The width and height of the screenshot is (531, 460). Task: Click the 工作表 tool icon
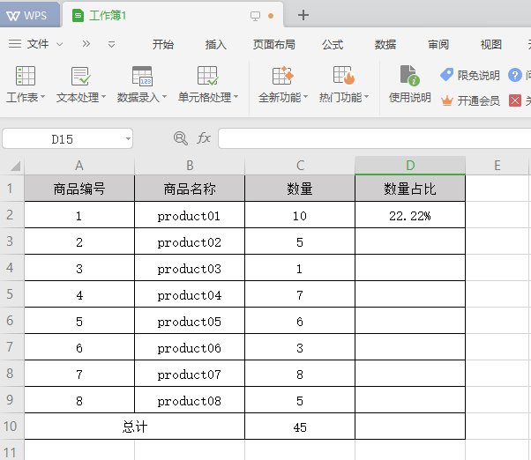[x=26, y=76]
